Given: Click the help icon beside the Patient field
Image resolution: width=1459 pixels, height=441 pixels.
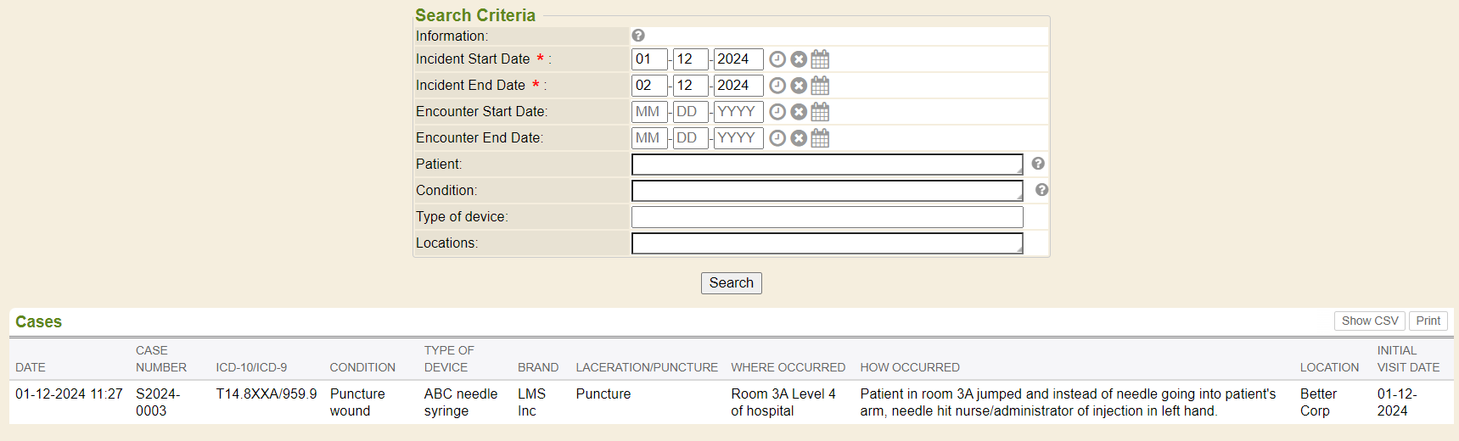Looking at the screenshot, I should coord(1038,164).
